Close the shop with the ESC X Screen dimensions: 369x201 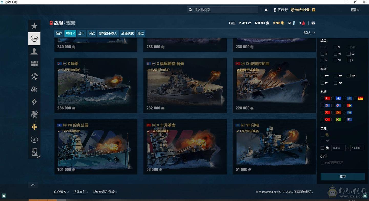[355, 10]
